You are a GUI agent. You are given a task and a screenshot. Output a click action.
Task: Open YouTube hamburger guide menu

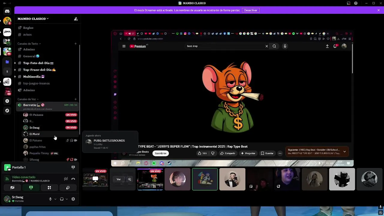(124, 46)
